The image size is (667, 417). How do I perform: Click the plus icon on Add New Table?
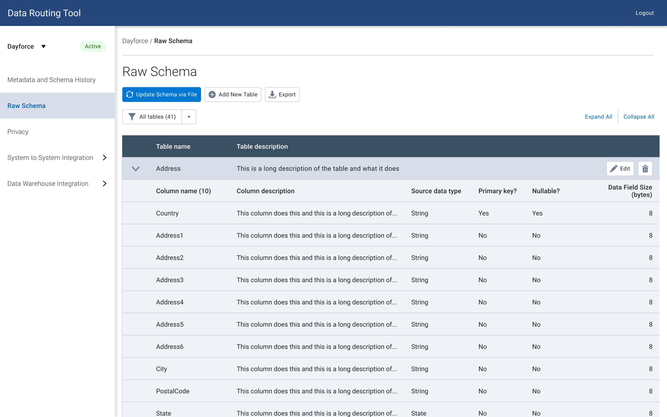pyautogui.click(x=212, y=95)
